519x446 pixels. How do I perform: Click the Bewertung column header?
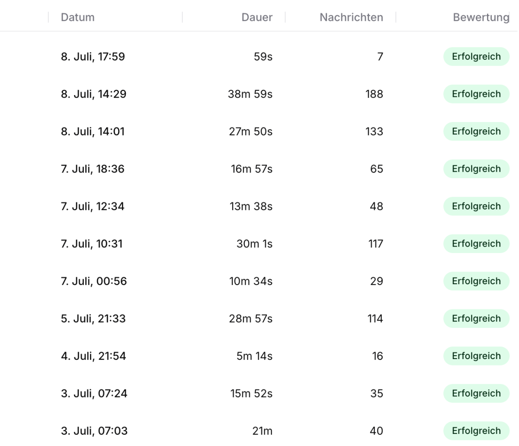click(481, 17)
